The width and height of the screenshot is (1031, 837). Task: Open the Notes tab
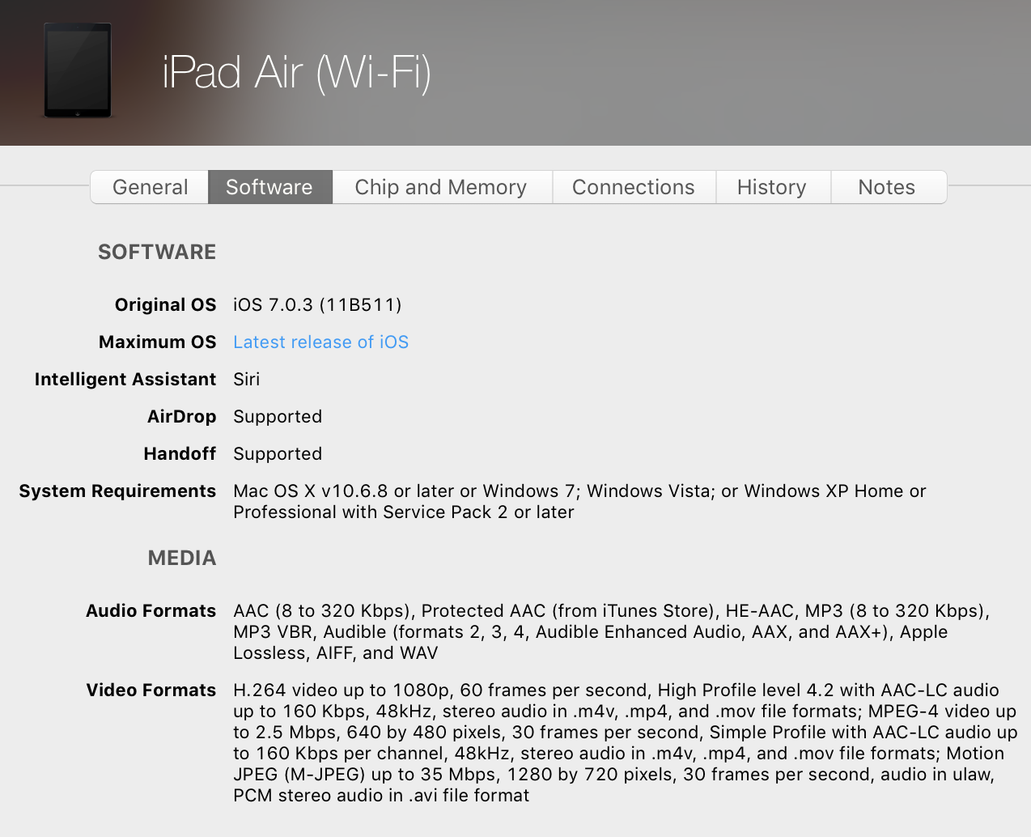coord(887,187)
